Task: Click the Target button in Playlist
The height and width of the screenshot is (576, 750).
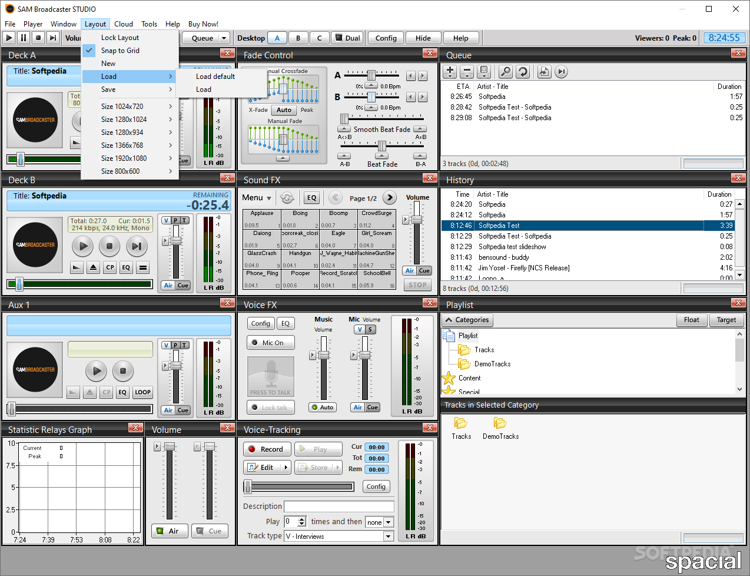Action: pos(726,320)
